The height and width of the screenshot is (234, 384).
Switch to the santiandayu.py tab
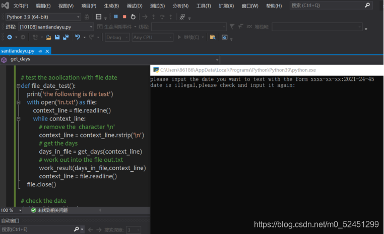[x=18, y=51]
